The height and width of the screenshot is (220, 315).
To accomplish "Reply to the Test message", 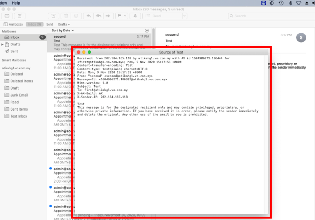I will coord(89,16).
